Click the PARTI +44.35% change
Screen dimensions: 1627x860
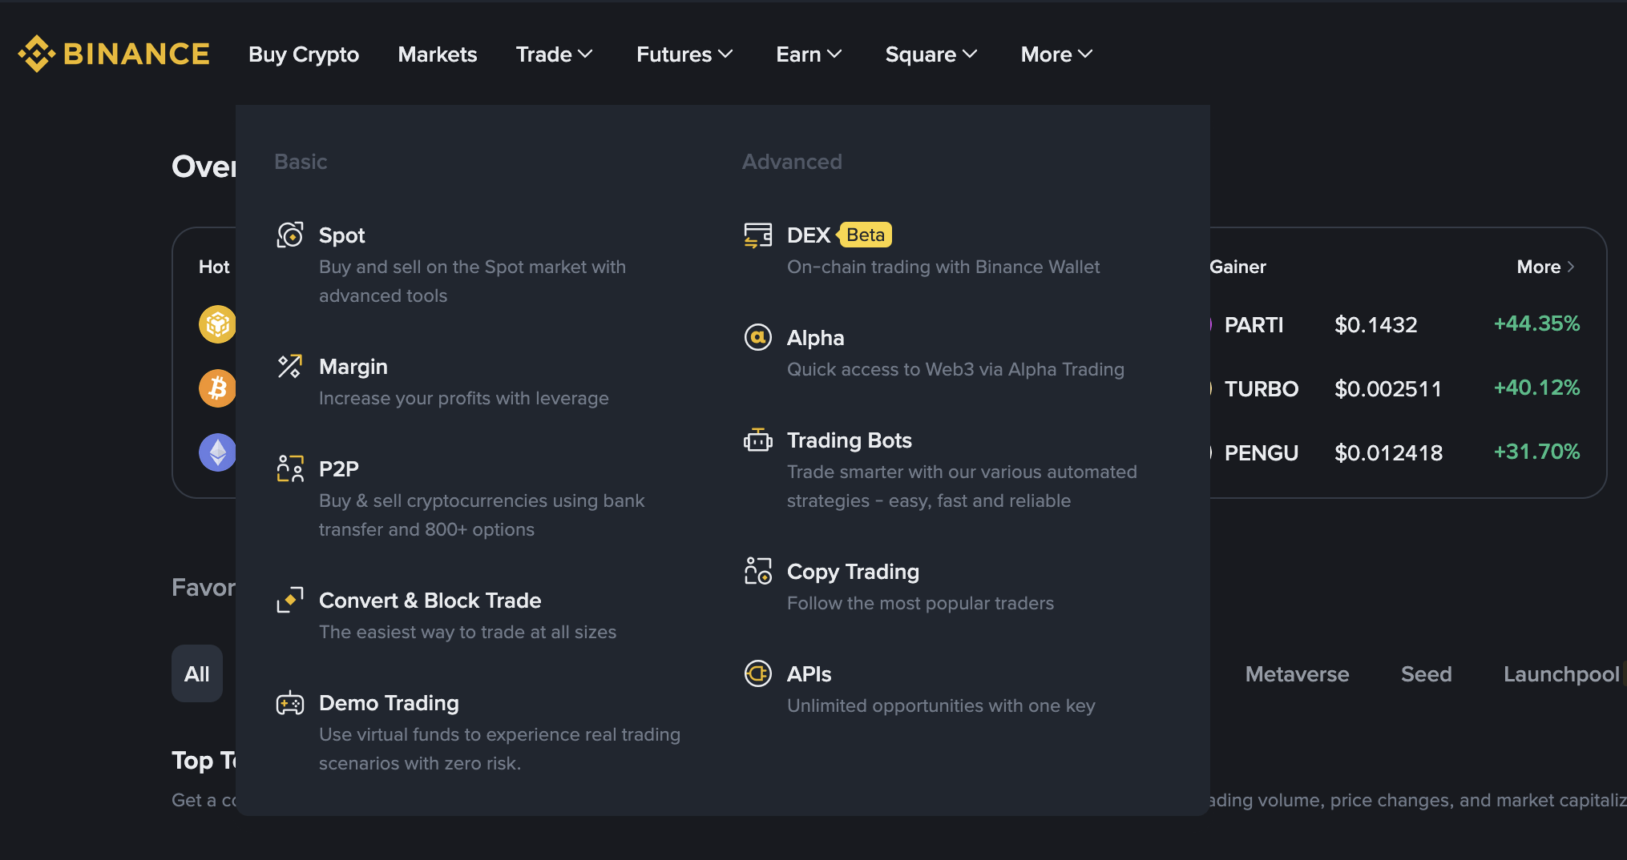(1536, 324)
